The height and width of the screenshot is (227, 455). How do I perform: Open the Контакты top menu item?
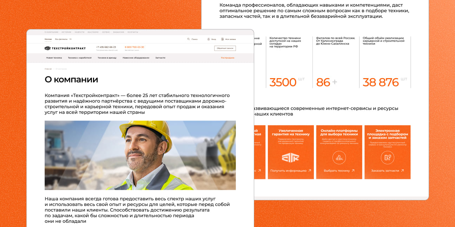pyautogui.click(x=133, y=32)
